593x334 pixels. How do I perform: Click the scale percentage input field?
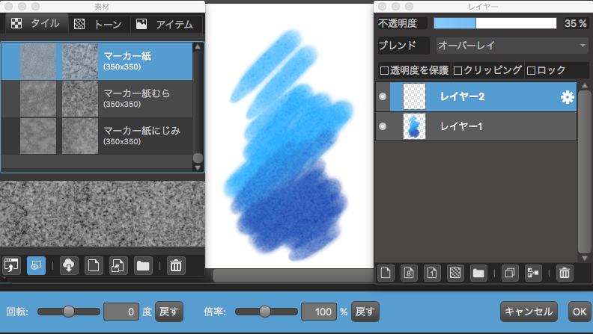click(x=319, y=312)
